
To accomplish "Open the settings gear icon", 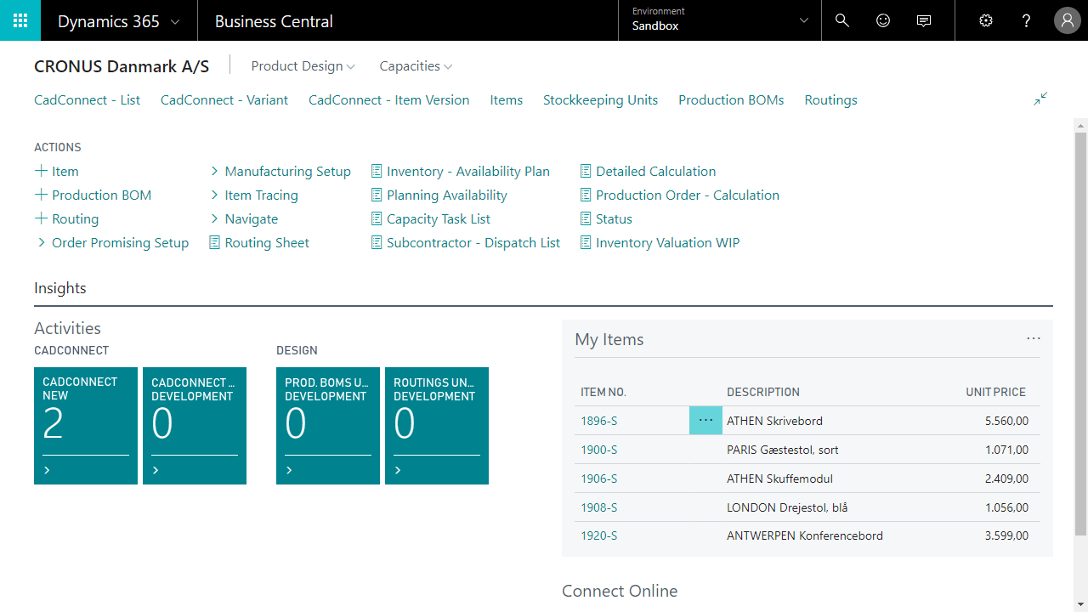I will click(x=986, y=20).
